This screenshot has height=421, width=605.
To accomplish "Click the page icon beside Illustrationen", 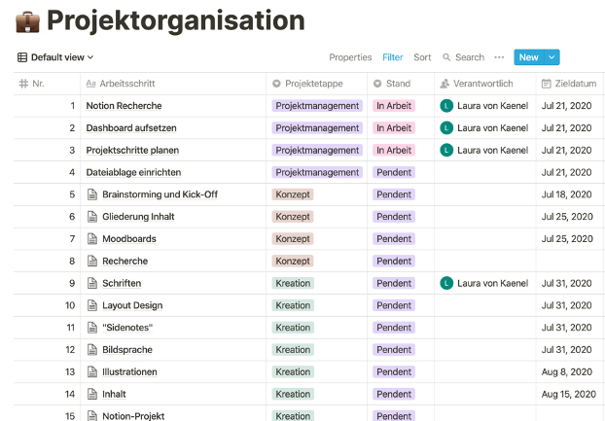I will [93, 371].
